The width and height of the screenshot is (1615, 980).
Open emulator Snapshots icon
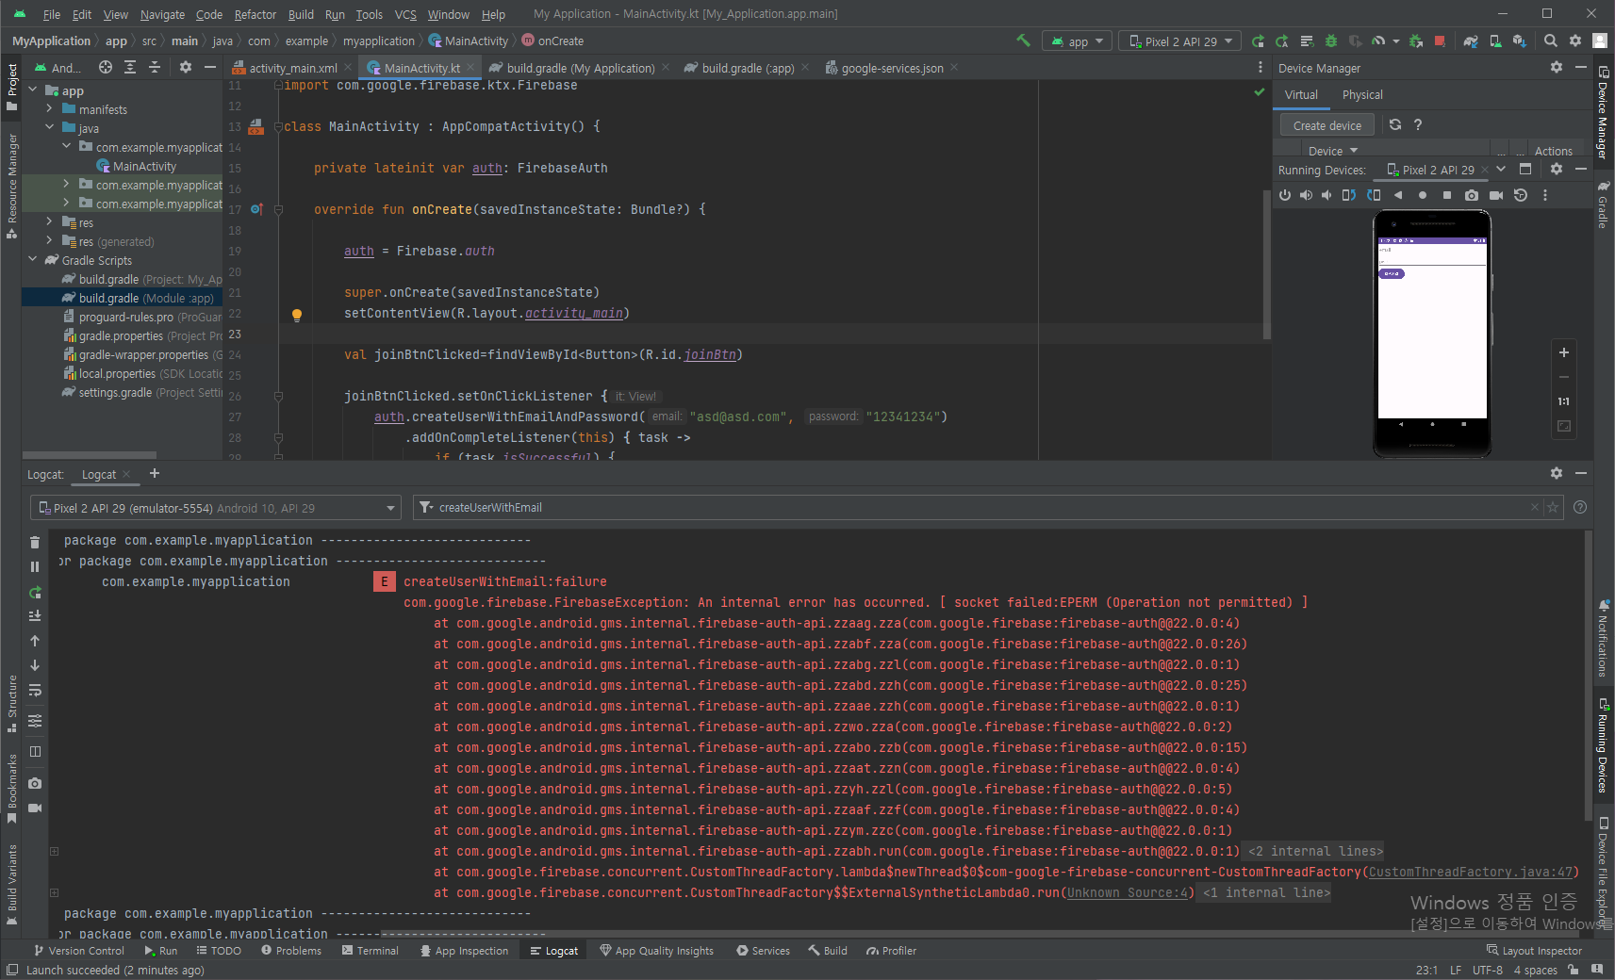1521,195
